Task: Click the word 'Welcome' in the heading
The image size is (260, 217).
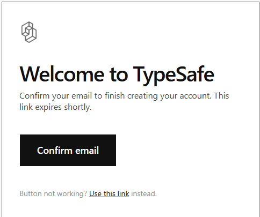Action: point(62,74)
